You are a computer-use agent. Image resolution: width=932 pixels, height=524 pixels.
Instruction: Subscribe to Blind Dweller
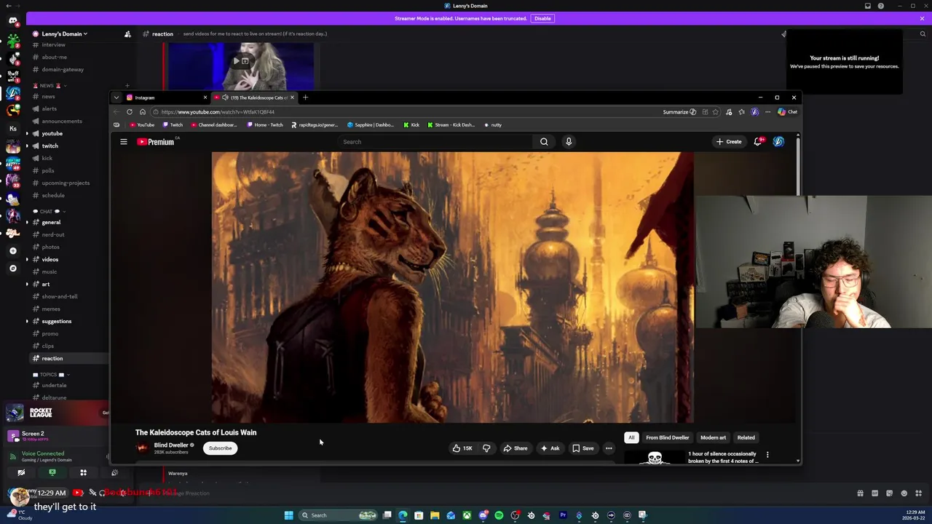(220, 448)
